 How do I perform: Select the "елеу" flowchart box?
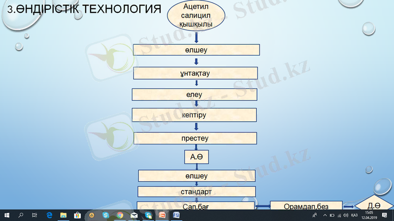(195, 94)
